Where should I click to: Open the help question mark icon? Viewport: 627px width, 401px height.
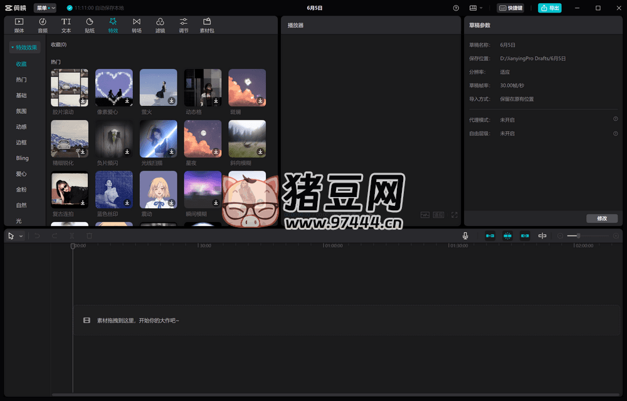(x=456, y=8)
